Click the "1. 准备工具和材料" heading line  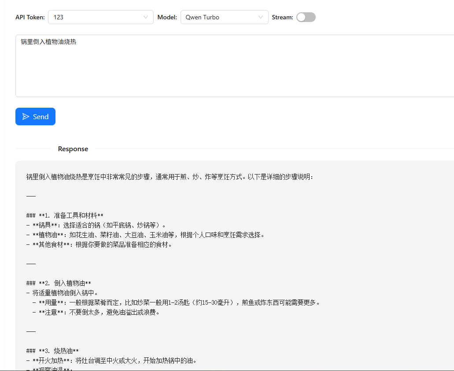65,215
